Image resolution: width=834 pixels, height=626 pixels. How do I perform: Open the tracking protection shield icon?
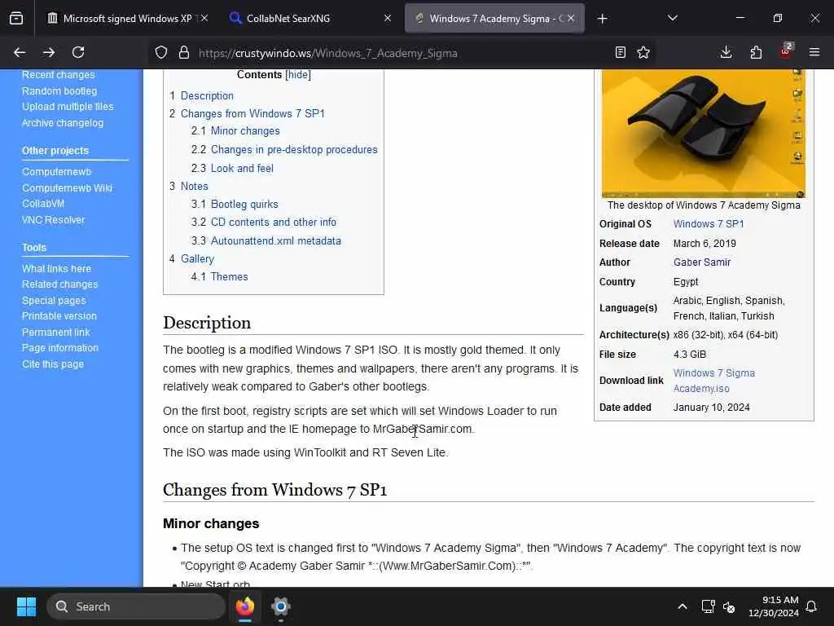161,53
